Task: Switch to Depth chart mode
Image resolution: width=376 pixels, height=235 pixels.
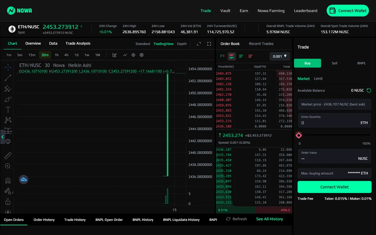Action: (182, 44)
